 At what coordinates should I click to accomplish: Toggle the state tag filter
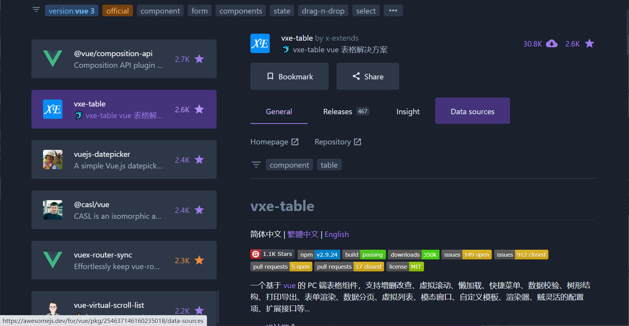click(x=282, y=11)
